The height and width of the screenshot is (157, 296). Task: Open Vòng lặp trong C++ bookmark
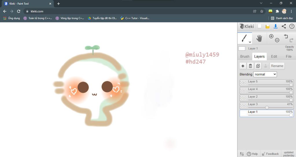pos(70,18)
